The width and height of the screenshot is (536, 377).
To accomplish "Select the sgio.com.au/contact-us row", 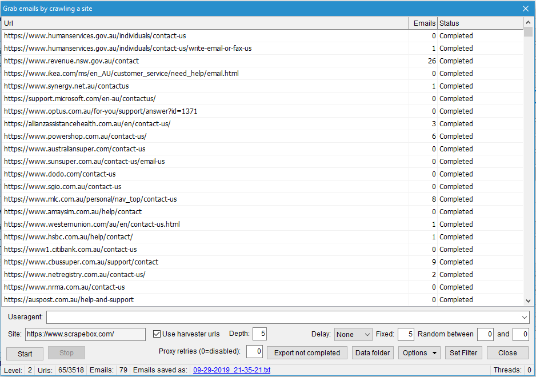I will point(262,187).
